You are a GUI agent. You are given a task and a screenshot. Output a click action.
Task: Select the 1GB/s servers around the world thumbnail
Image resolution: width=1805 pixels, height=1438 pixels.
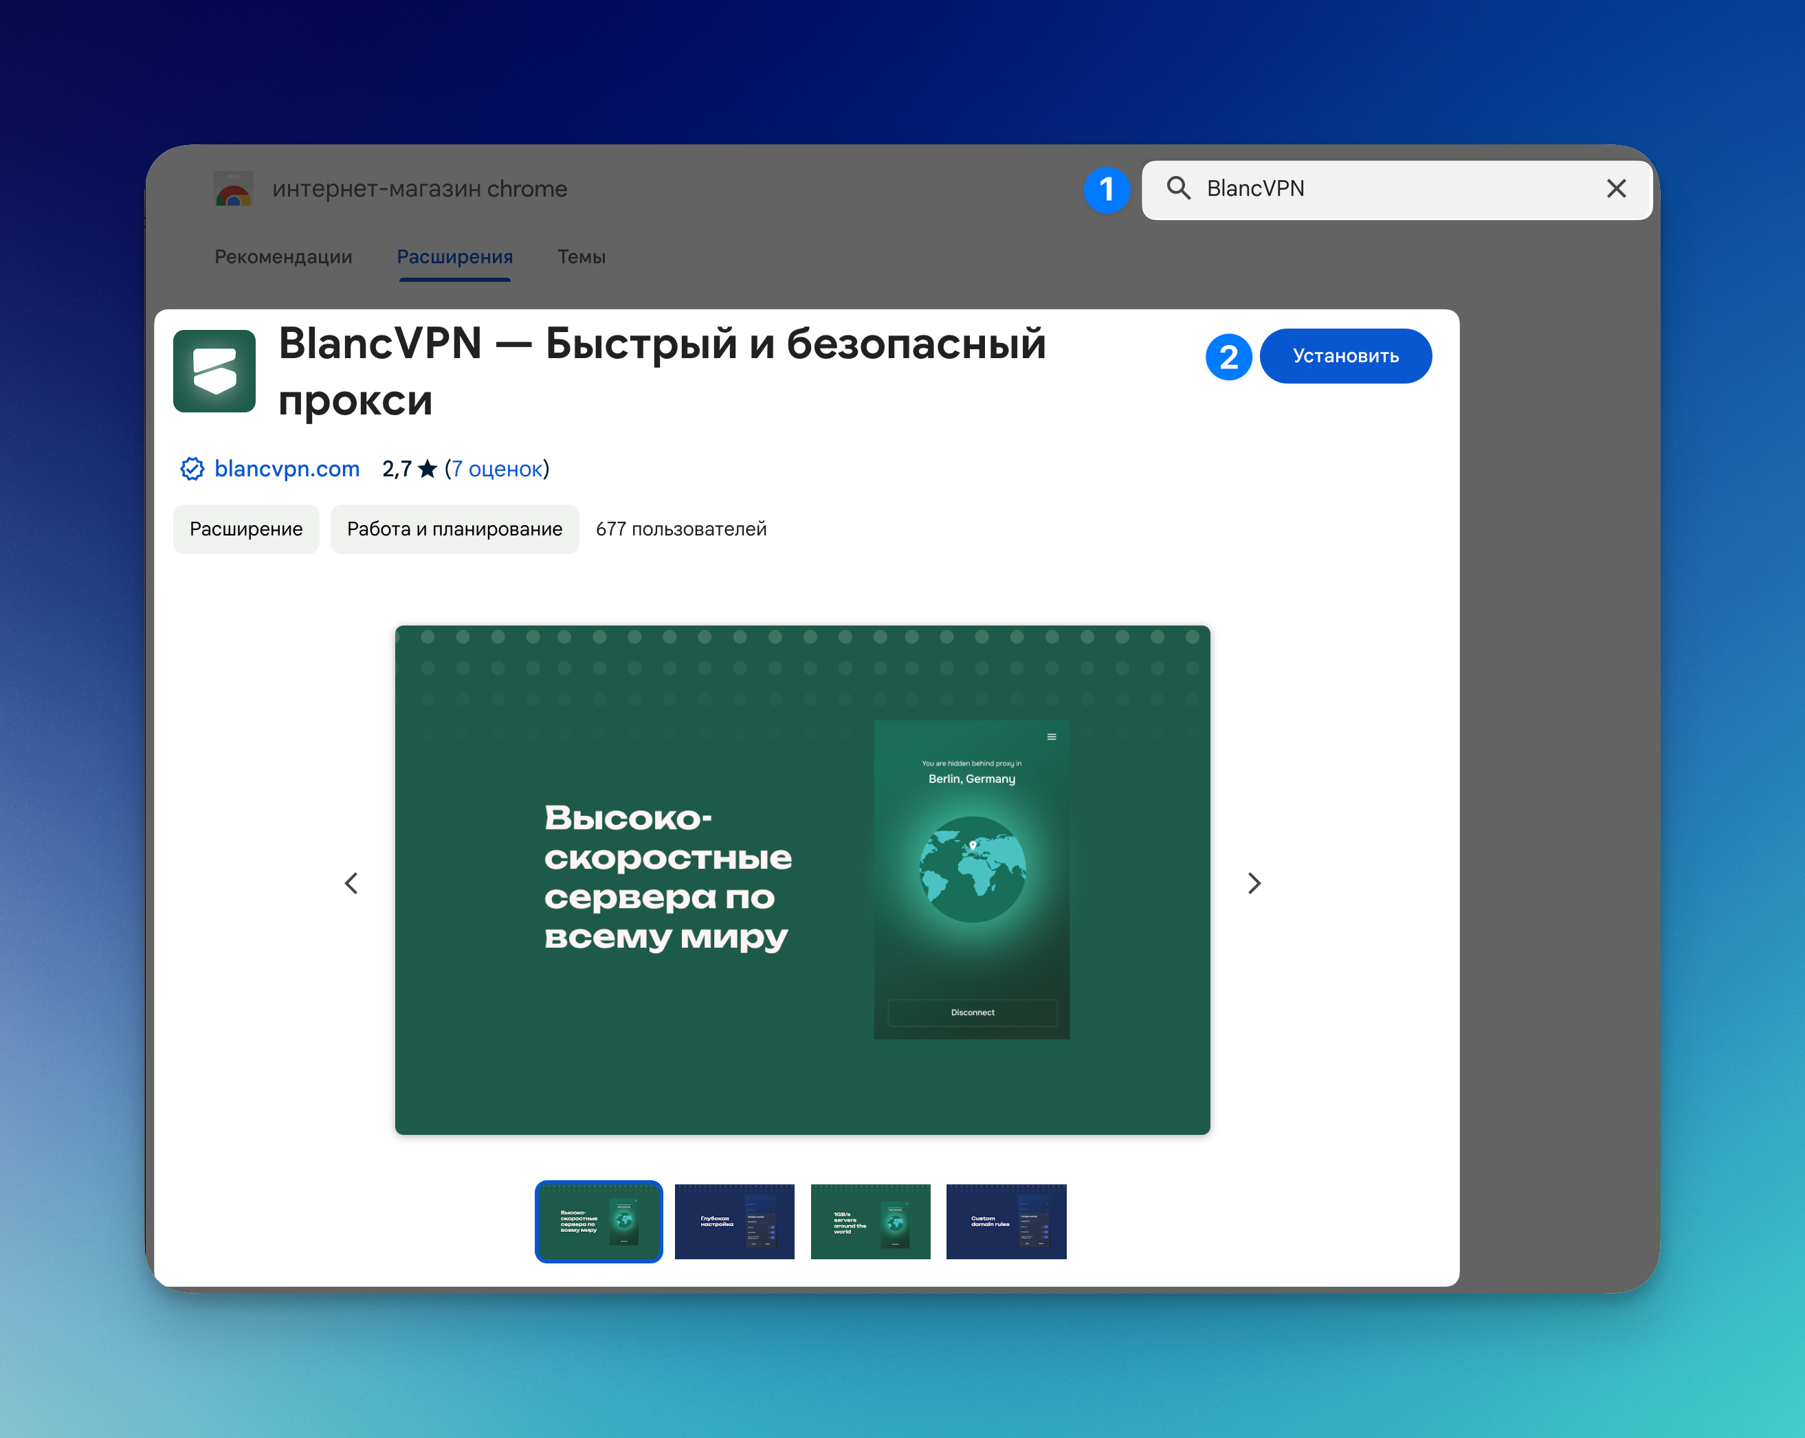click(870, 1221)
